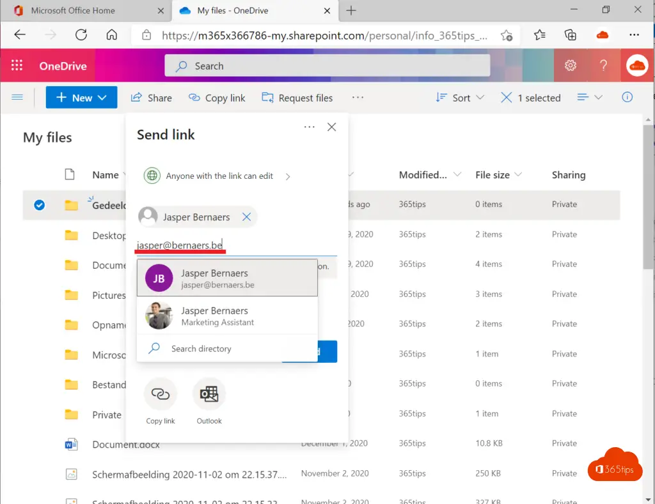Close the Send link dialog
The width and height of the screenshot is (655, 504).
click(x=331, y=127)
